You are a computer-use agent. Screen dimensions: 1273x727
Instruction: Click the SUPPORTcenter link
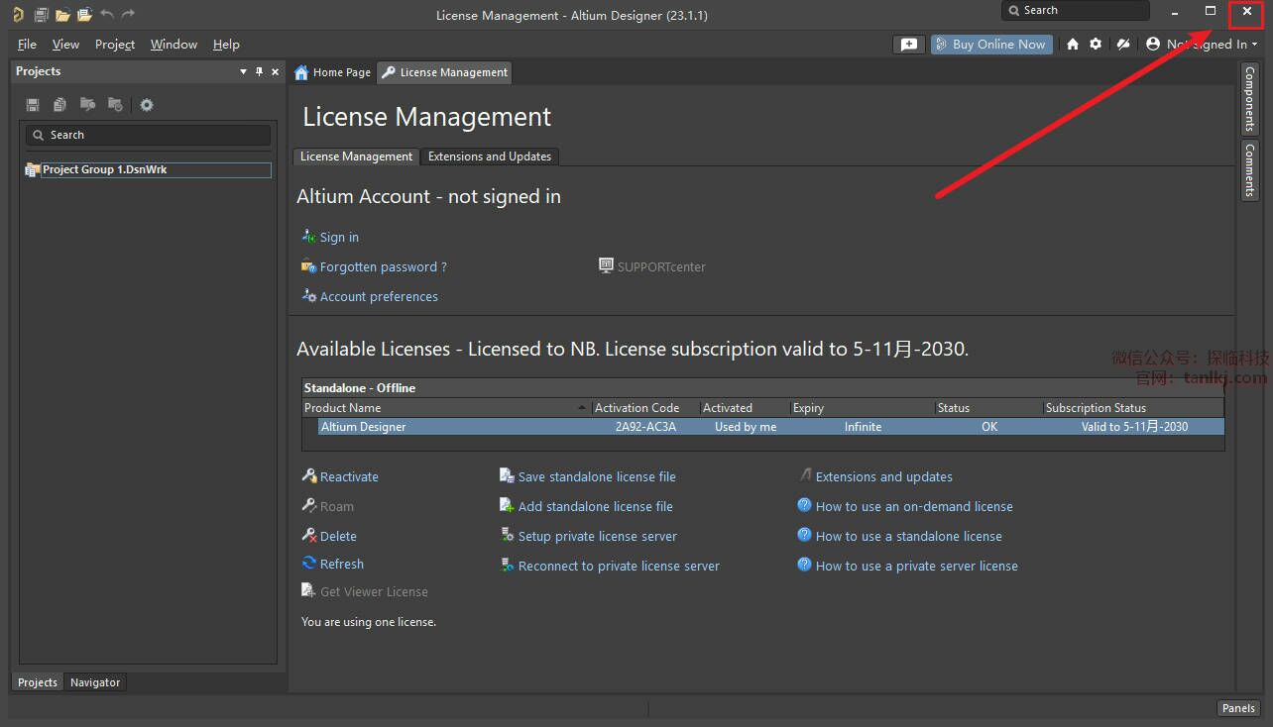pyautogui.click(x=661, y=267)
